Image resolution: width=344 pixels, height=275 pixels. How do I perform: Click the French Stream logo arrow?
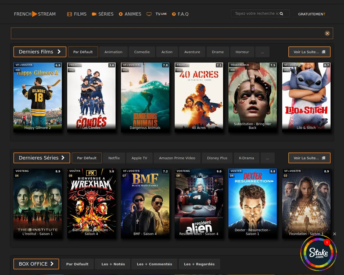pos(35,14)
